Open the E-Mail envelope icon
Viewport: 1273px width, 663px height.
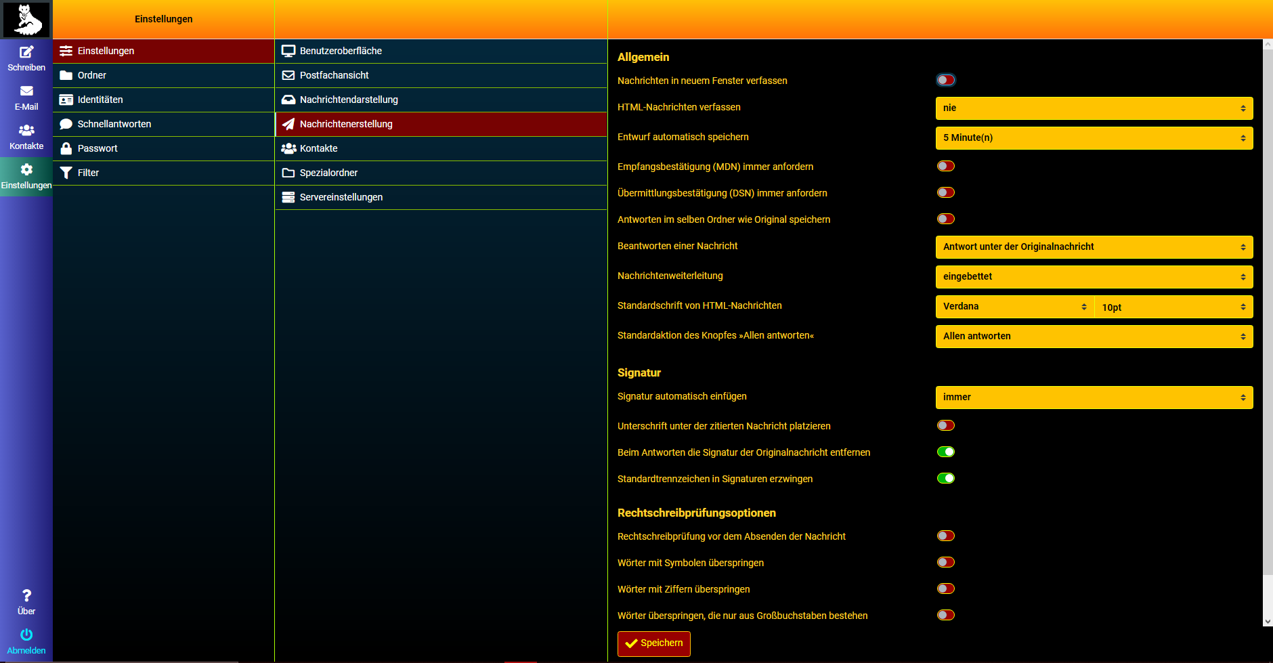(26, 91)
